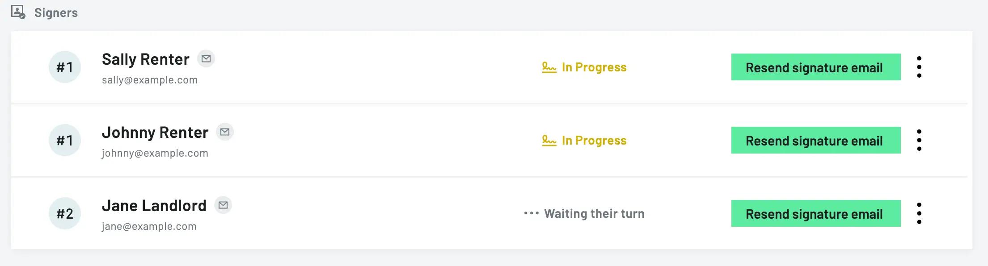Click ellipsis icon next to Waiting their turn
Viewport: 988px width, 266px height.
pyautogui.click(x=531, y=214)
